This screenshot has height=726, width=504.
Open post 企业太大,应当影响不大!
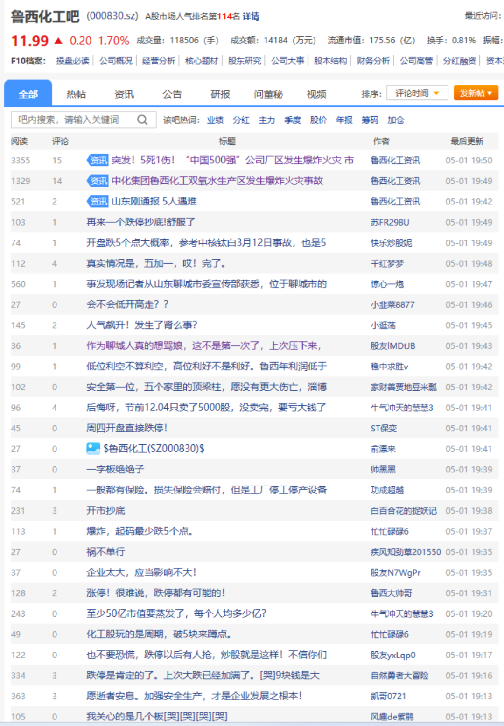(x=141, y=572)
